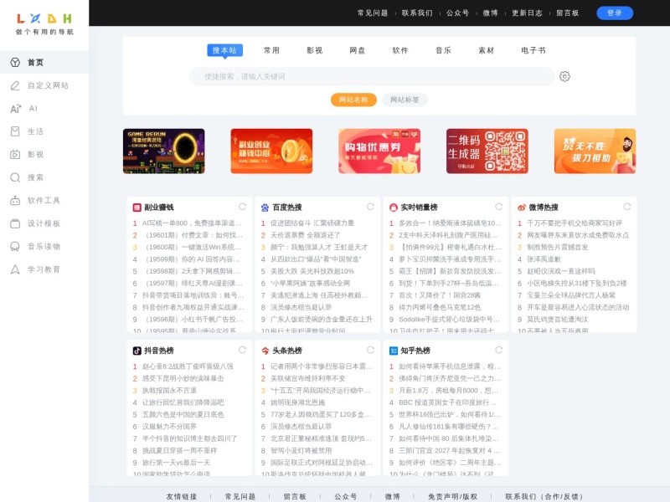The height and width of the screenshot is (502, 670).
Task: Open 友情链接 in the footer
Action: [182, 496]
